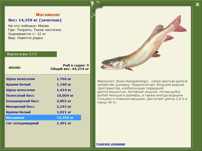Close the fish window with the X
The height and width of the screenshot is (151, 202).
point(197,5)
